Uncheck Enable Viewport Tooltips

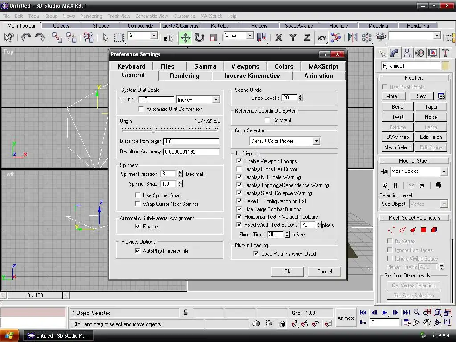239,161
